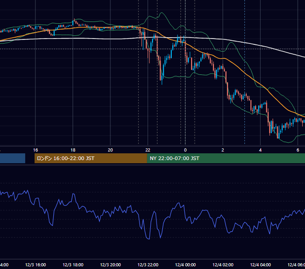305x269 pixels.
Task: Click the 18 hour label on upper axis
Action: click(x=73, y=150)
